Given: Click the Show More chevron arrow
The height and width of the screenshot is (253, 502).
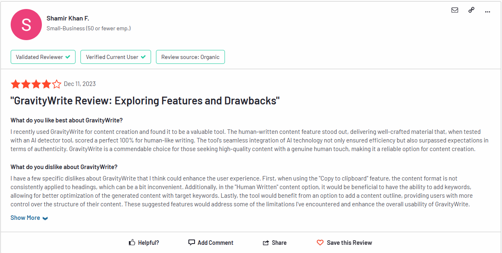Looking at the screenshot, I should point(45,218).
